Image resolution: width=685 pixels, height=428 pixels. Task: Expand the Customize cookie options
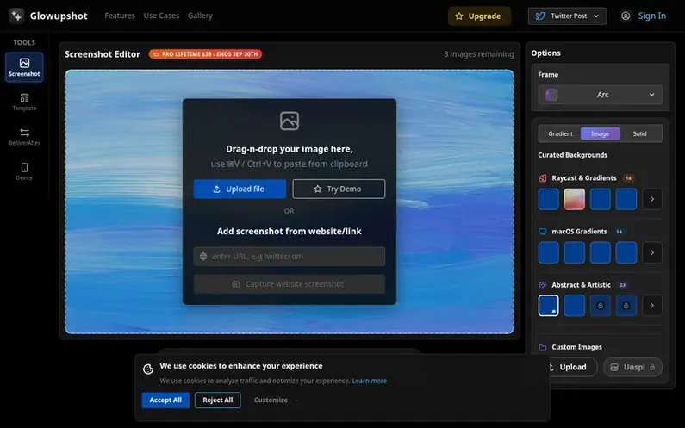(276, 400)
